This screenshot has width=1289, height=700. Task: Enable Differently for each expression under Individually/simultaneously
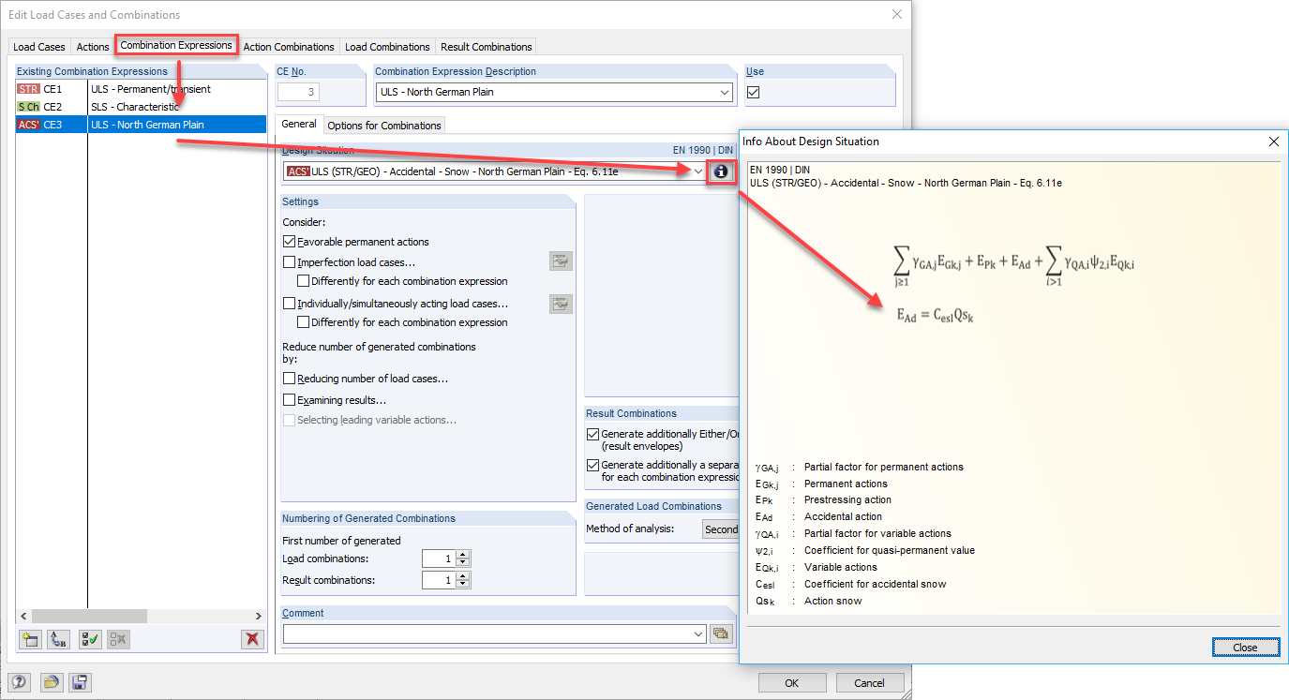click(x=303, y=322)
